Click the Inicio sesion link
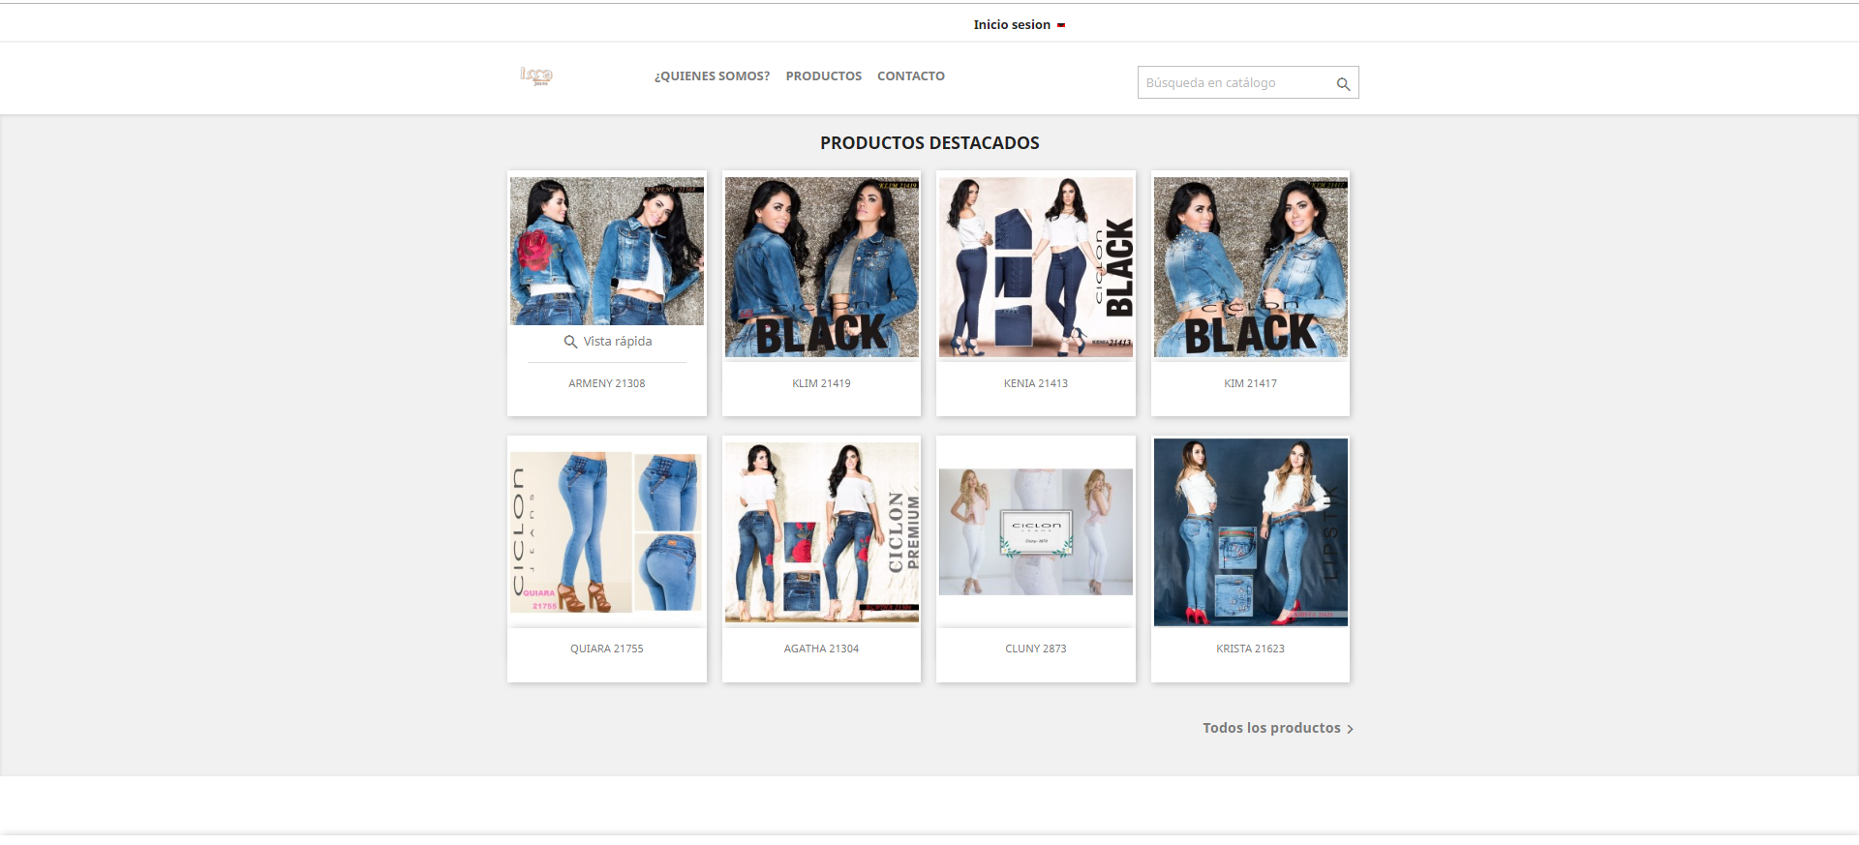This screenshot has width=1859, height=845. tap(1012, 25)
